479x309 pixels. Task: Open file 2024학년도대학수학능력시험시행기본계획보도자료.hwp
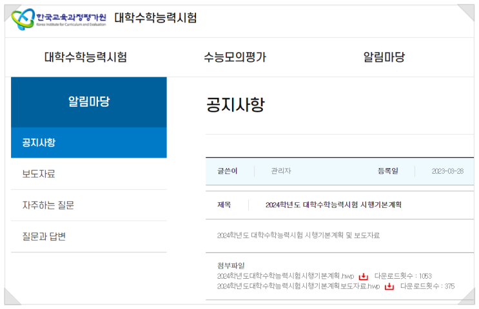click(298, 286)
